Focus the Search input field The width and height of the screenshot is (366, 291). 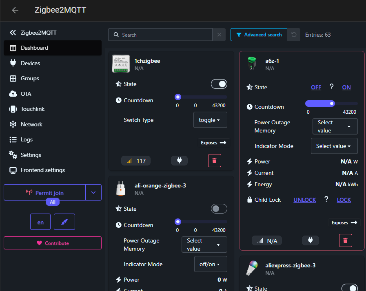163,35
